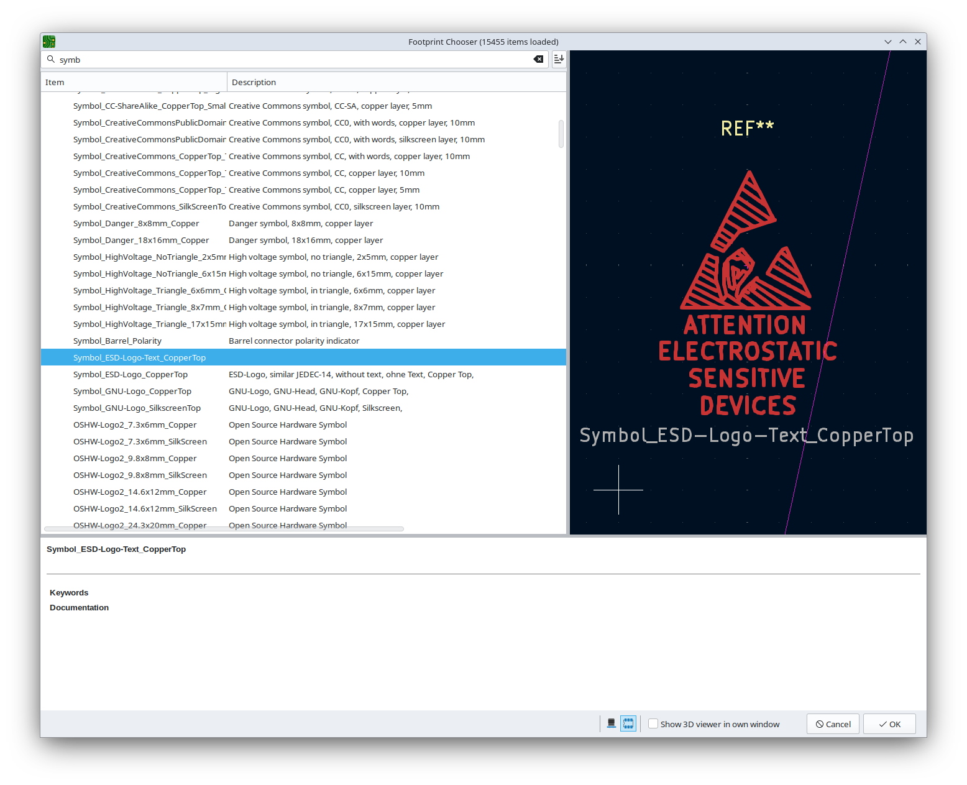Select the CC-SA copper layer 5mm row
The width and height of the screenshot is (967, 785).
(303, 106)
